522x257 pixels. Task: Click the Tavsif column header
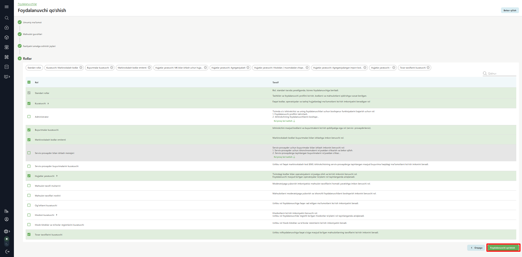coord(276,82)
